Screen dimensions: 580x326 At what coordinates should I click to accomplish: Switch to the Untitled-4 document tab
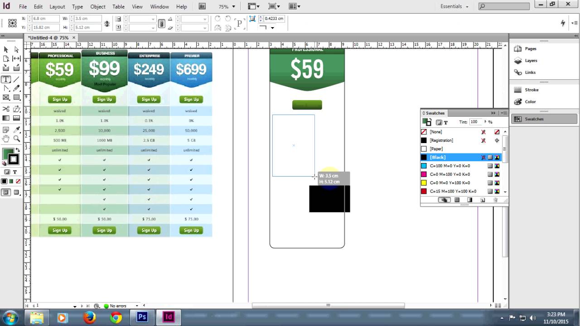coord(48,38)
